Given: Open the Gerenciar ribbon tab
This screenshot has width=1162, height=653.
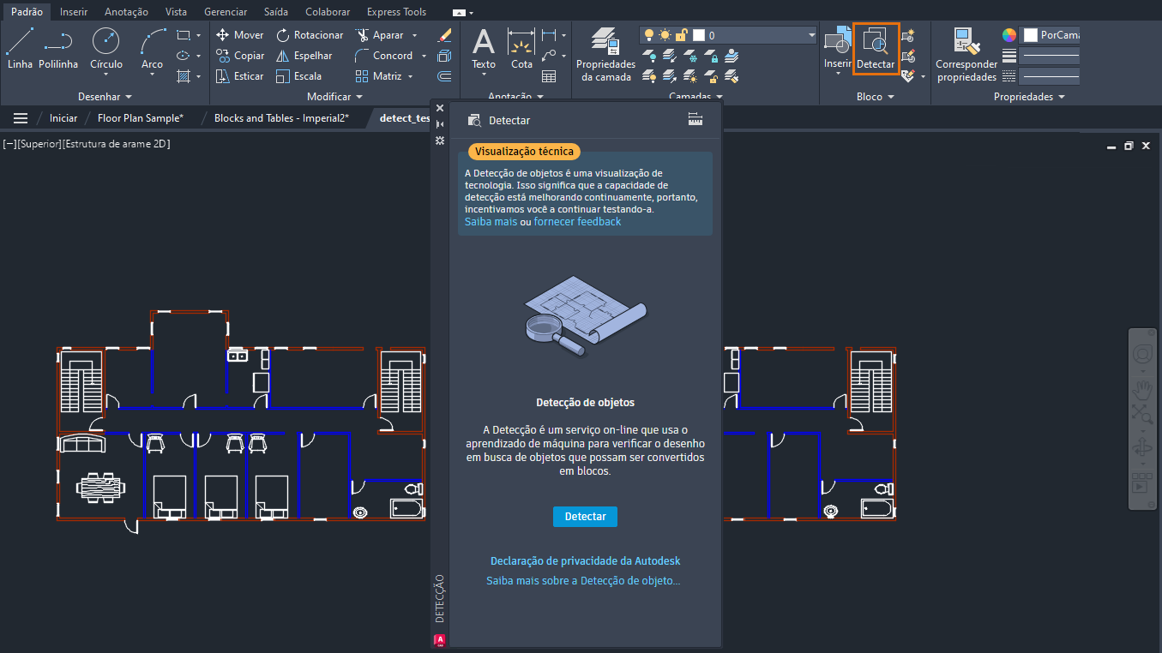Looking at the screenshot, I should tap(226, 12).
